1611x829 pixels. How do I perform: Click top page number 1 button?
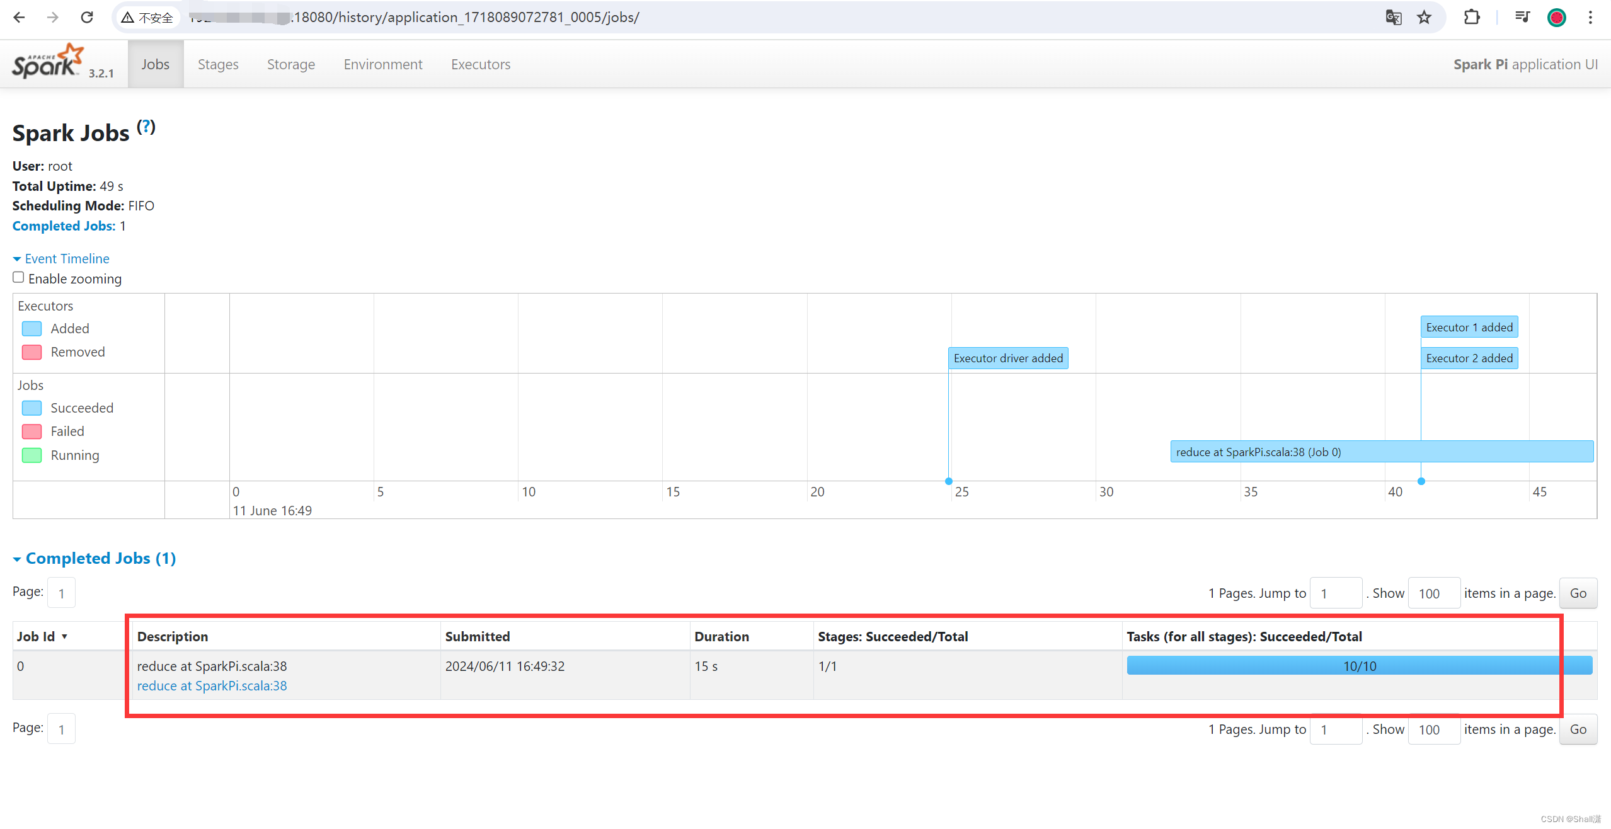point(62,593)
